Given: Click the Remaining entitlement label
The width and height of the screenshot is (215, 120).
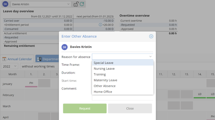Looking at the screenshot, I should click(19, 46).
